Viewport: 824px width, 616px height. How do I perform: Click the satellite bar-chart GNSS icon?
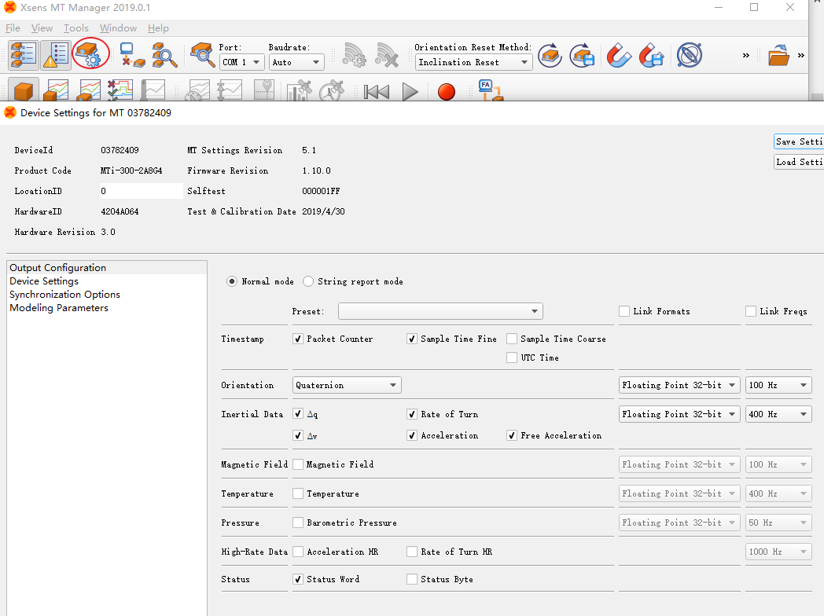299,90
